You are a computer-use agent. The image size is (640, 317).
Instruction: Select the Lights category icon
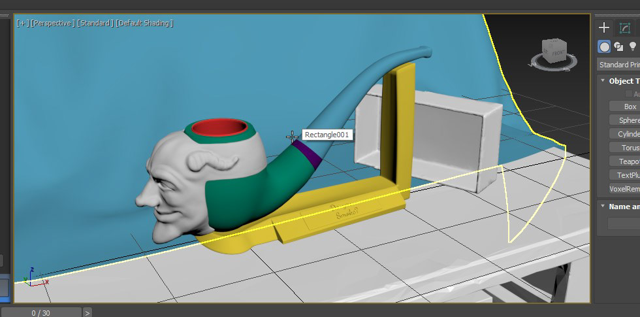pyautogui.click(x=633, y=46)
